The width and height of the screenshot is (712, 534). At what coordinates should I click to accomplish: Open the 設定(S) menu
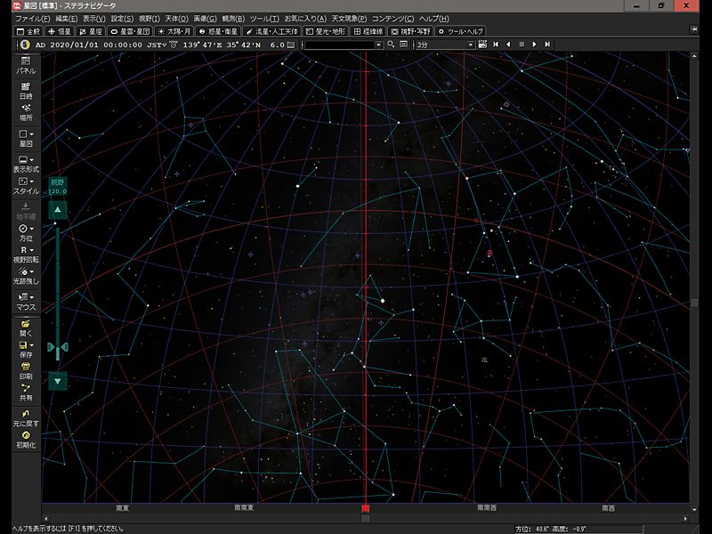(x=122, y=19)
